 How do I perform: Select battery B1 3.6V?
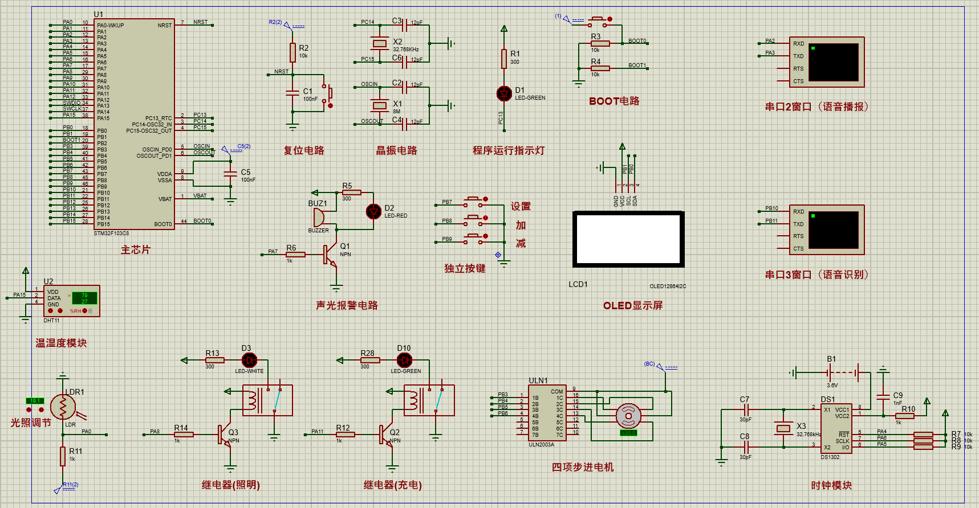844,373
